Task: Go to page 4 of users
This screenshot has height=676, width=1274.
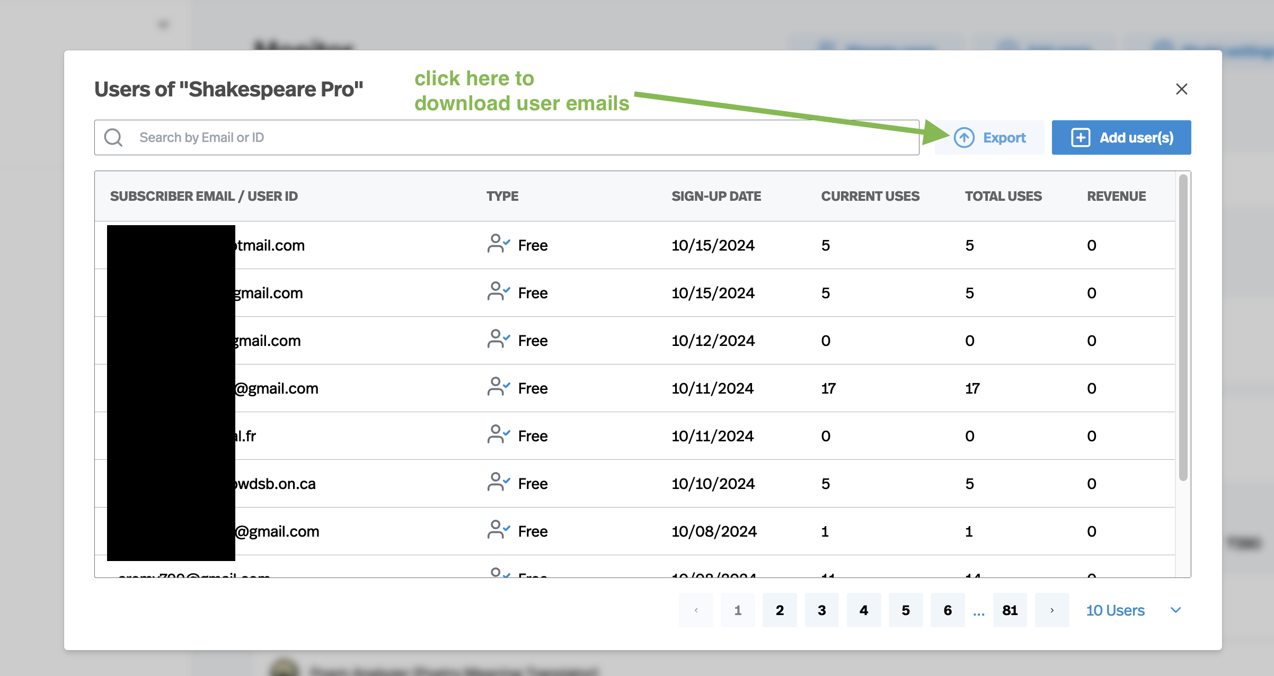Action: pyautogui.click(x=864, y=610)
